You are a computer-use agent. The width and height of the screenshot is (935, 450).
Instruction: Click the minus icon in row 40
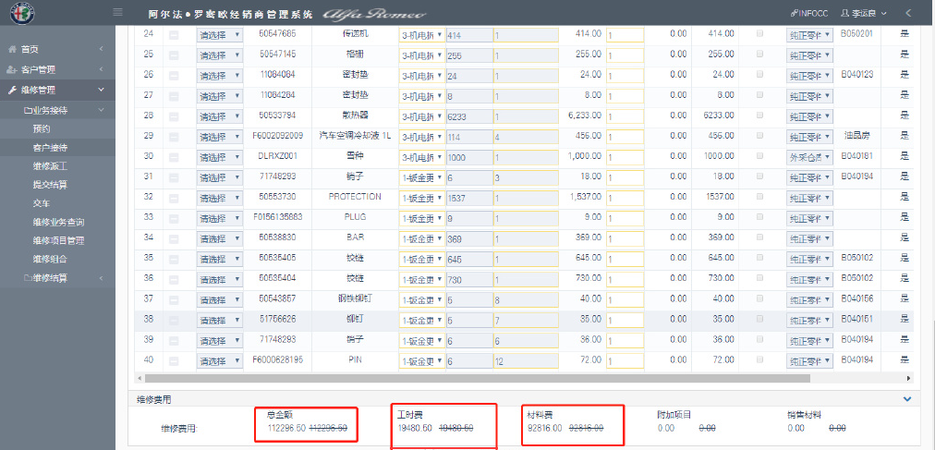[x=174, y=361]
